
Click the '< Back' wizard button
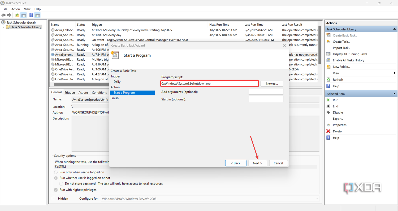[236, 163]
